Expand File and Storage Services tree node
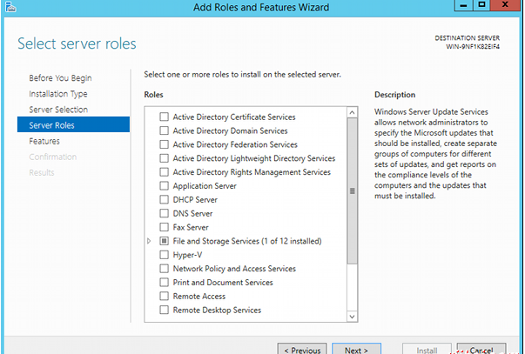The image size is (525, 354). (x=149, y=241)
